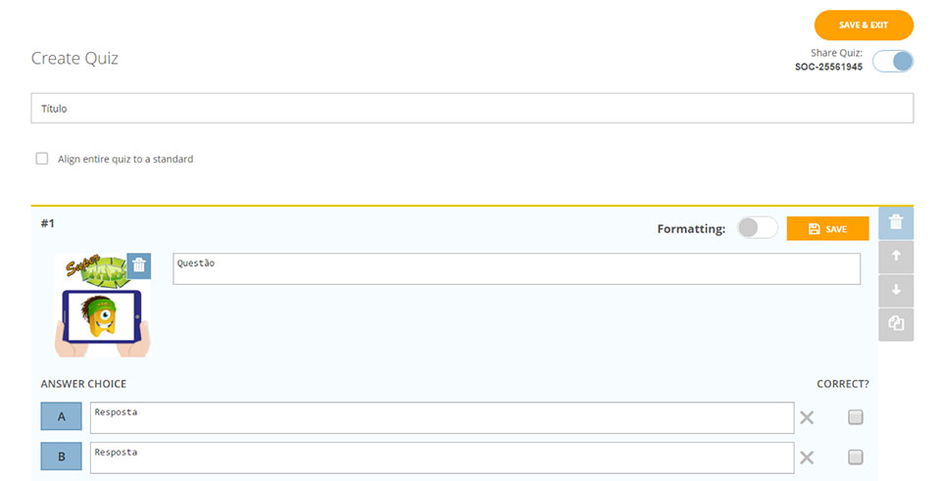Image resolution: width=941 pixels, height=481 pixels.
Task: Remove answer choice A with the X
Action: (807, 418)
